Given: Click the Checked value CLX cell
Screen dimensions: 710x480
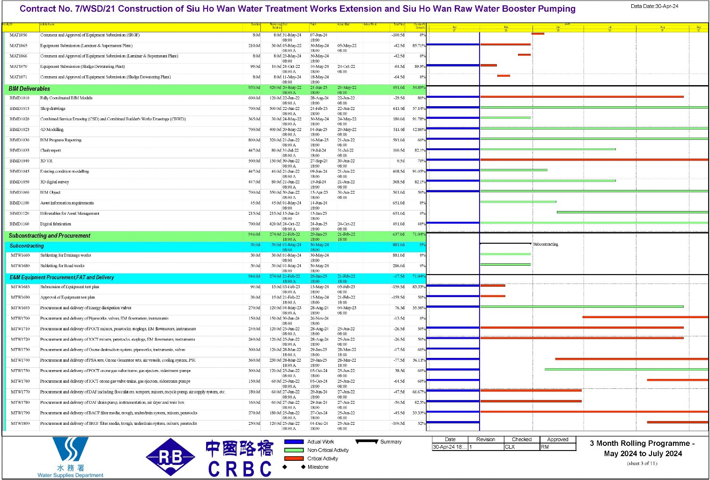Looking at the screenshot, I should [x=522, y=447].
